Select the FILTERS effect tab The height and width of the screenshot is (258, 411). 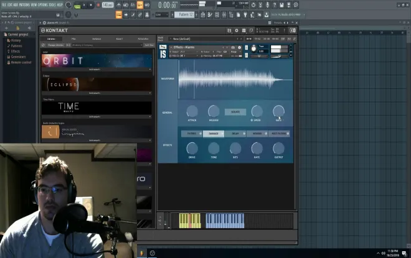point(192,134)
